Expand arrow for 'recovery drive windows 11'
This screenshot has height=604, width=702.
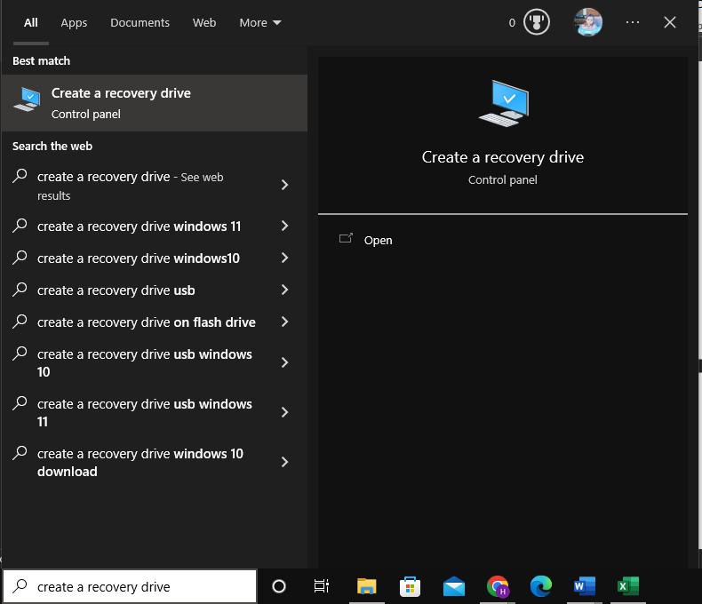pyautogui.click(x=284, y=226)
